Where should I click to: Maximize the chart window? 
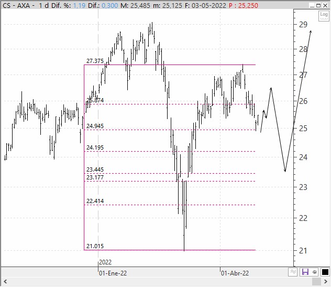pyautogui.click(x=318, y=5)
